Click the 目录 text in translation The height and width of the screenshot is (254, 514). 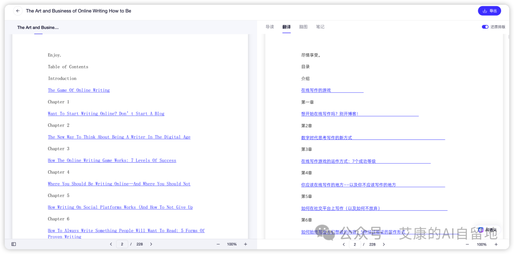pyautogui.click(x=306, y=67)
